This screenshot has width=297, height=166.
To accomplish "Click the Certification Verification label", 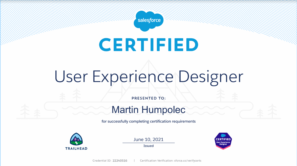I will (157, 160).
